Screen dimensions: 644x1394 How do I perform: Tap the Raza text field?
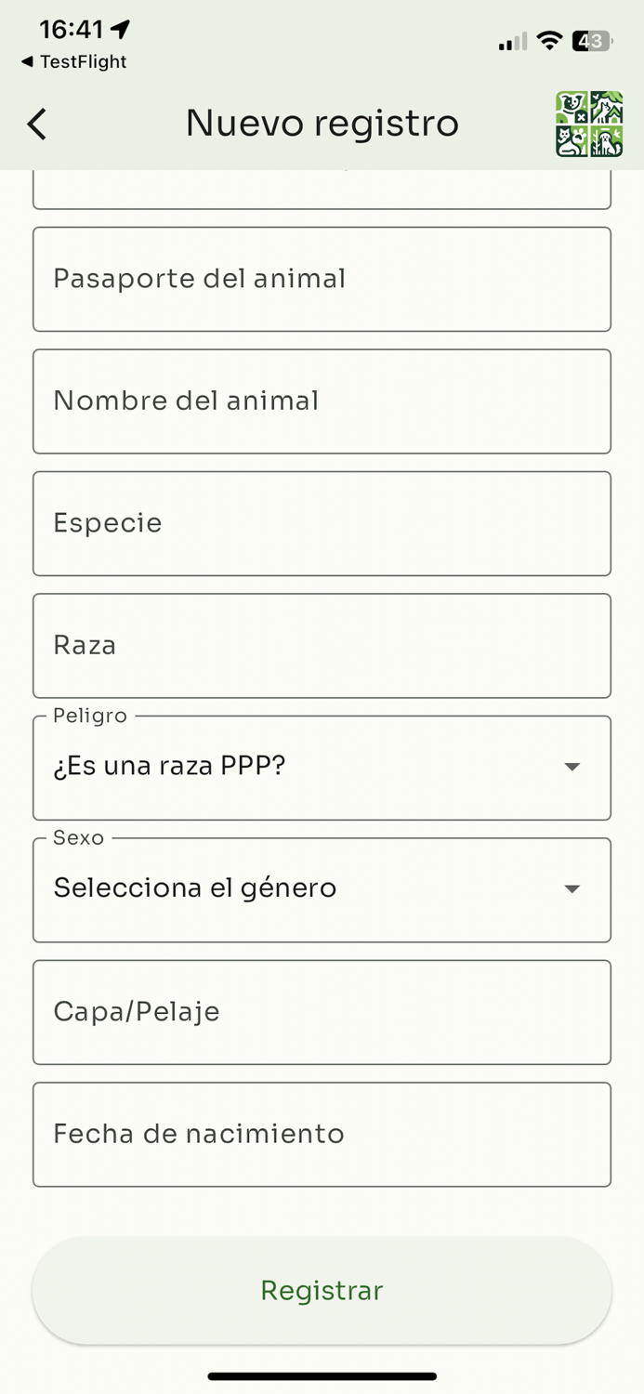(322, 645)
